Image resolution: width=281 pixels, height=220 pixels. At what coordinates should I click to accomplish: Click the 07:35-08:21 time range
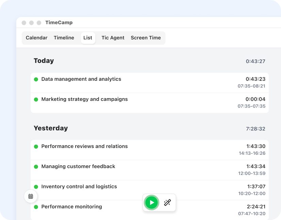coord(252,86)
